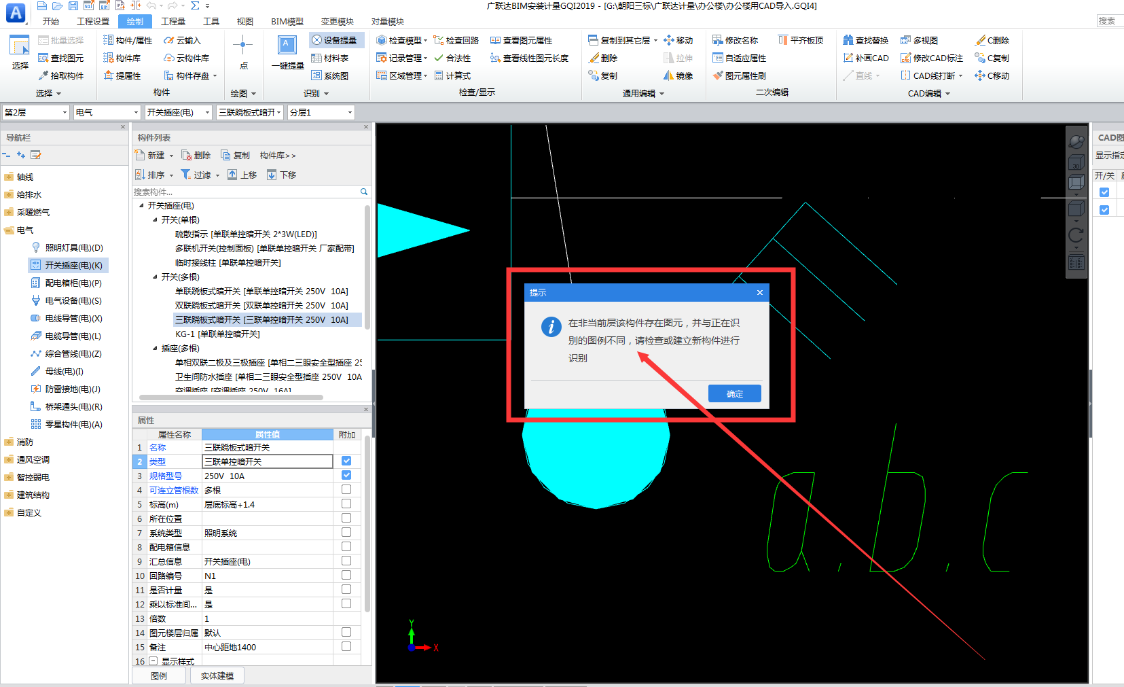
Task: Select 双联跷板式暗开关 in component list
Action: click(x=261, y=305)
